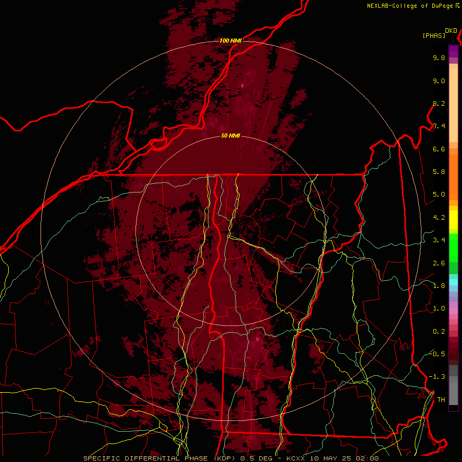This screenshot has height=462, width=462.
Task: Click the TH legend label
Action: [441, 399]
